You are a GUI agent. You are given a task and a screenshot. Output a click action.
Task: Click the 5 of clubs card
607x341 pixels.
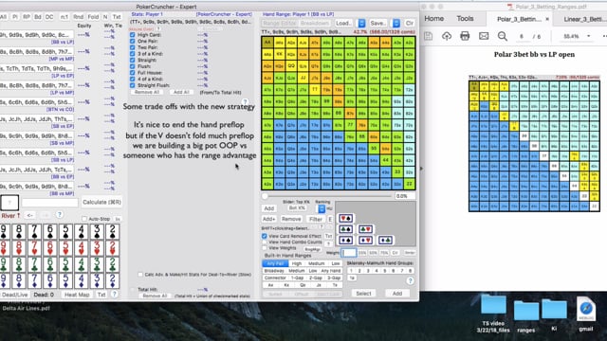[x=65, y=264]
